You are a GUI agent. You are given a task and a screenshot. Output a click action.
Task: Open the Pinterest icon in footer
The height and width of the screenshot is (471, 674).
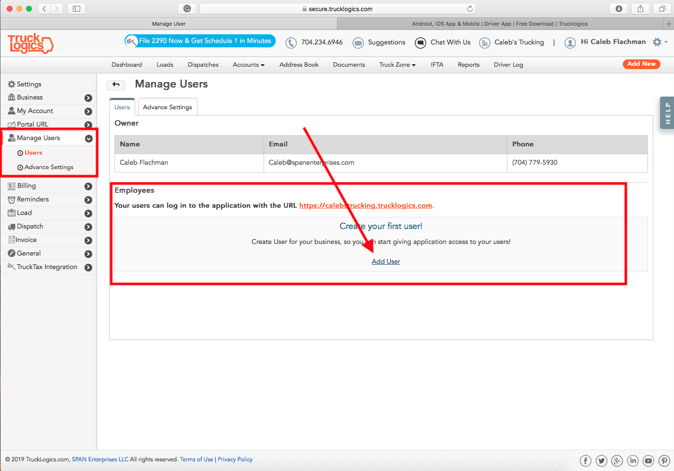tap(664, 461)
